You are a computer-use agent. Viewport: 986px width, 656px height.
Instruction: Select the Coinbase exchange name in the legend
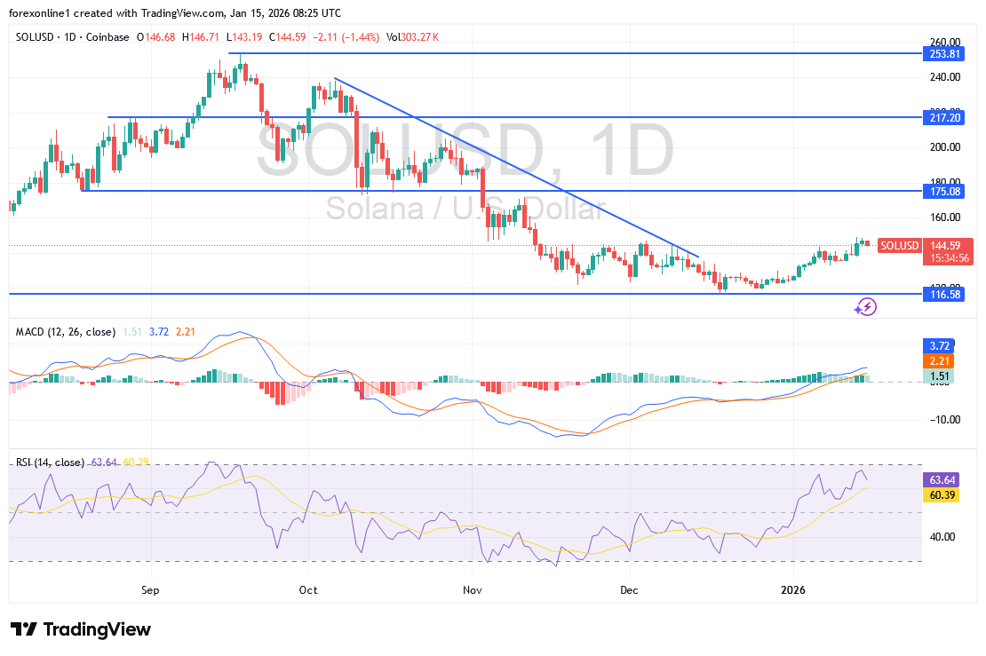104,37
